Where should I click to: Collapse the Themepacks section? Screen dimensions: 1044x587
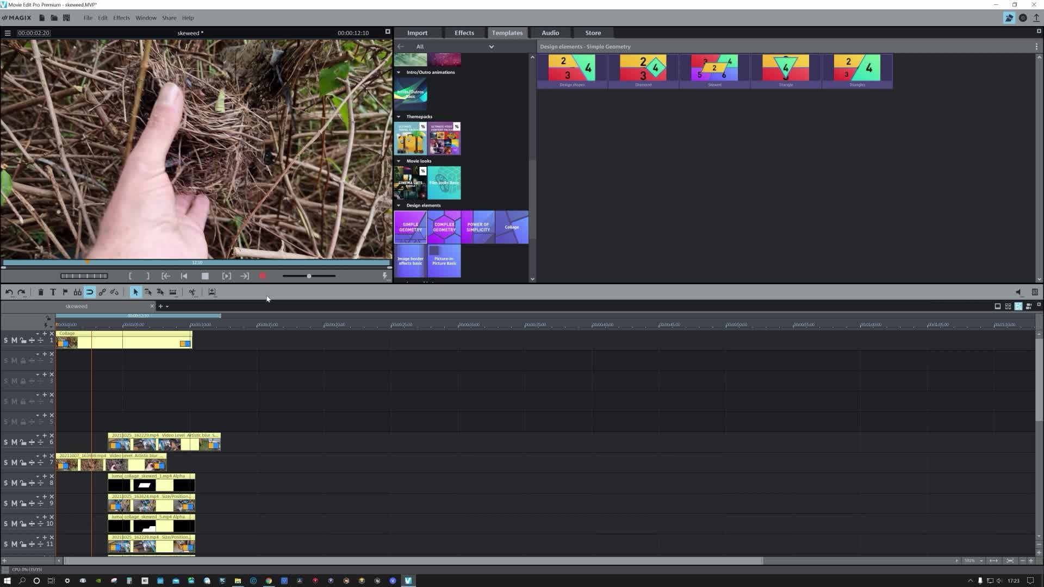click(399, 117)
